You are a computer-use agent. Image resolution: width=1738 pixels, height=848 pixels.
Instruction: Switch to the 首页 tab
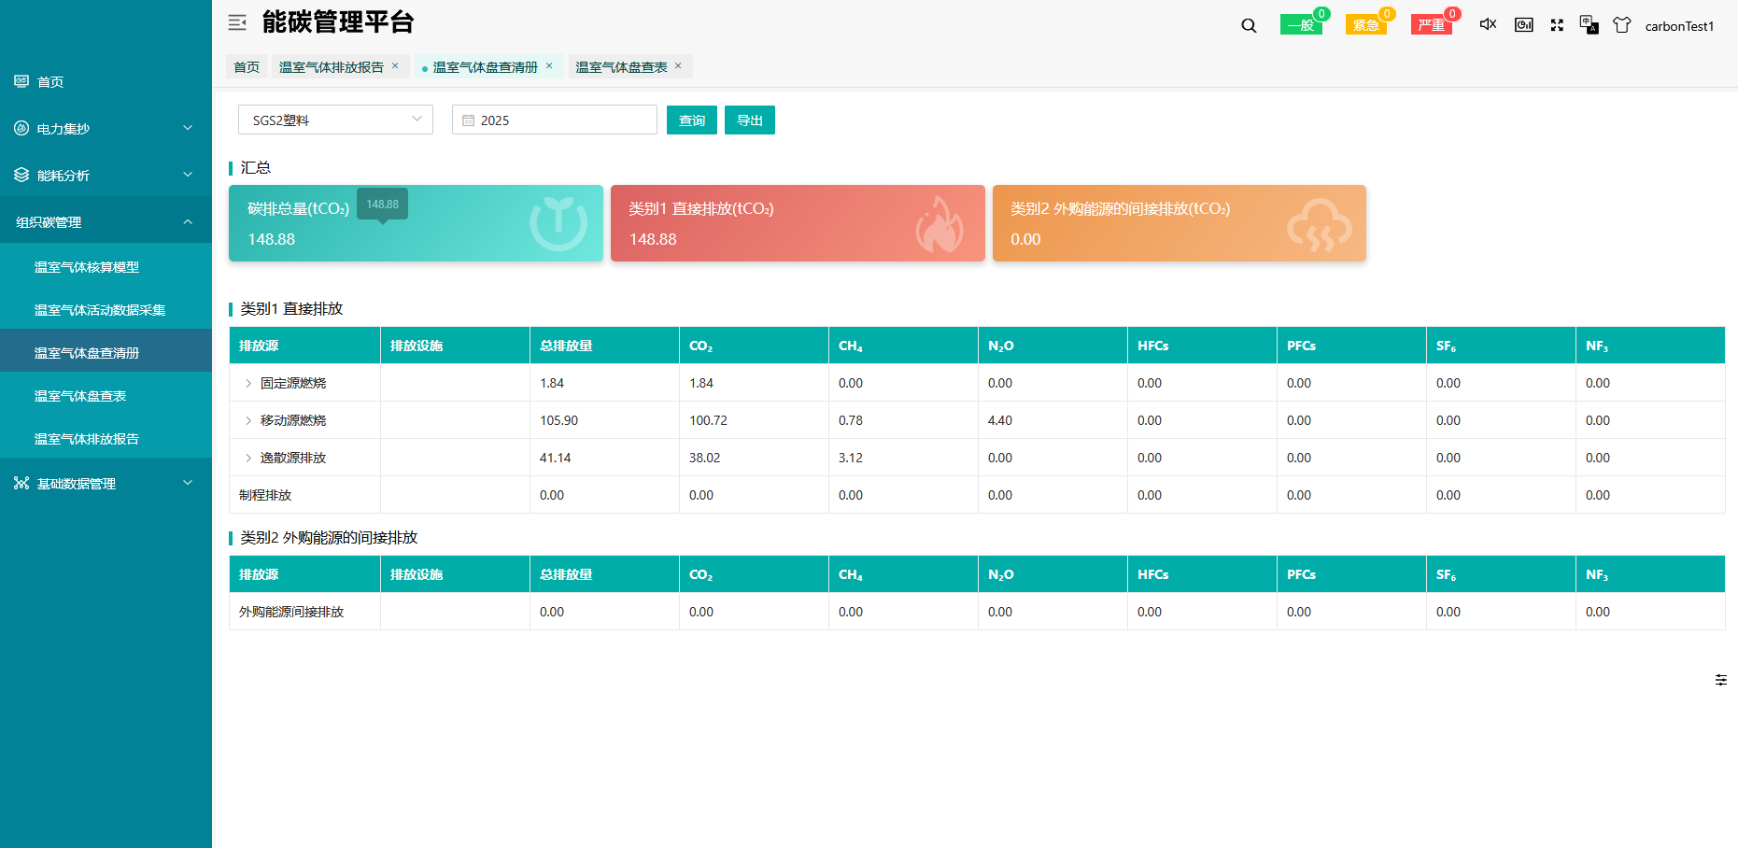pos(247,66)
